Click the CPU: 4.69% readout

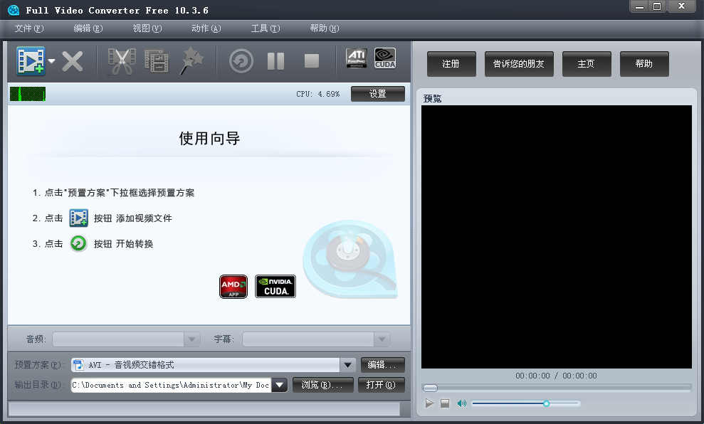317,94
